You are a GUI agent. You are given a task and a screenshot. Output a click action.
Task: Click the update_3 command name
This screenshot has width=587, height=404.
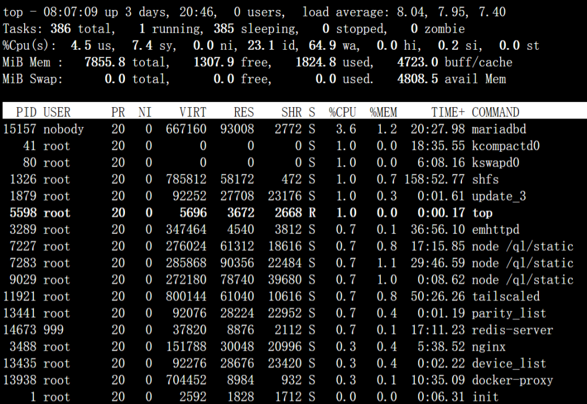[498, 196]
